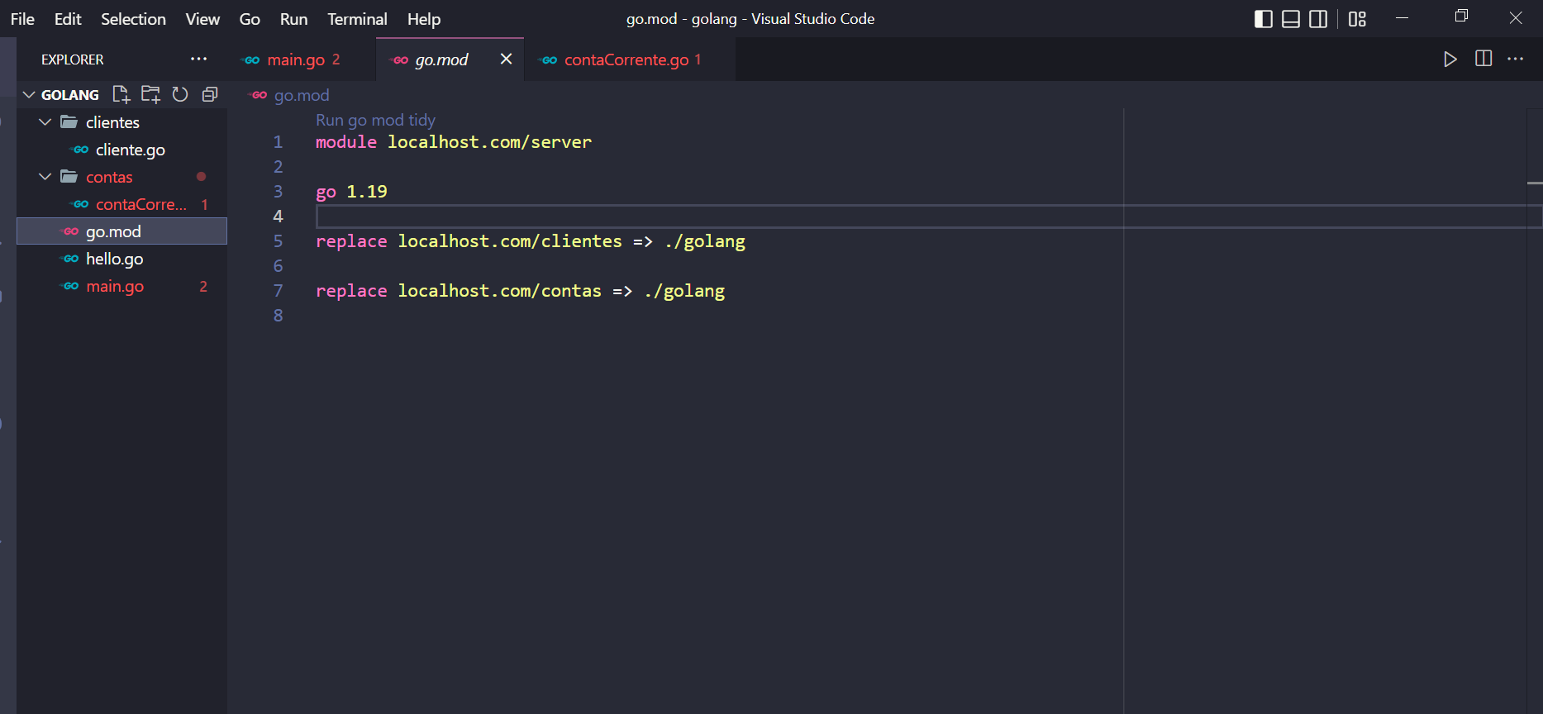Open the Selection menu

[133, 18]
